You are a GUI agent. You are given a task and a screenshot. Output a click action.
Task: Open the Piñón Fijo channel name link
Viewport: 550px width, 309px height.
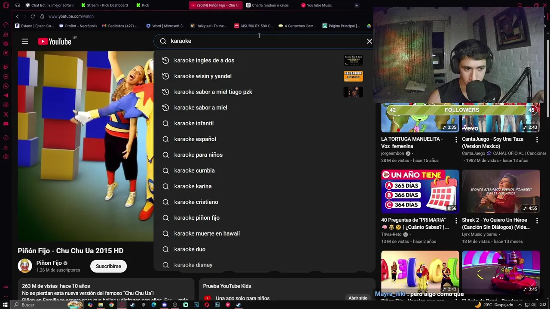click(49, 263)
